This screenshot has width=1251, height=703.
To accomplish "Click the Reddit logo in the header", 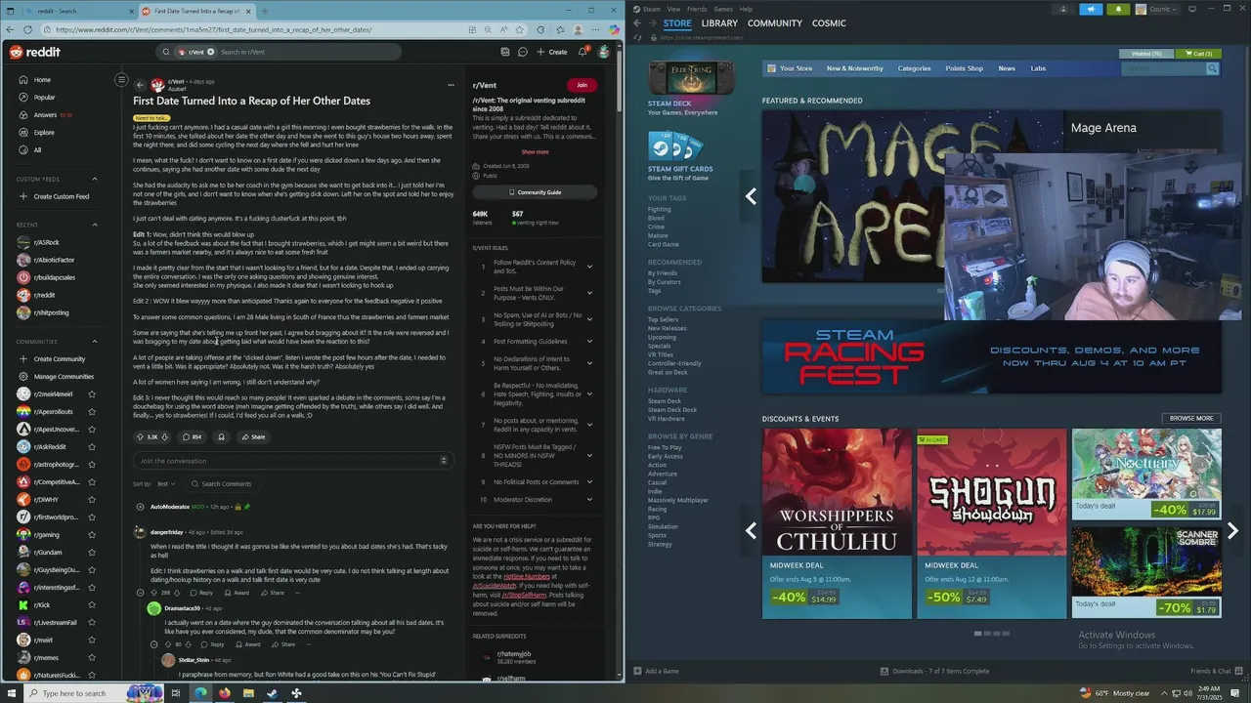I will tap(34, 52).
